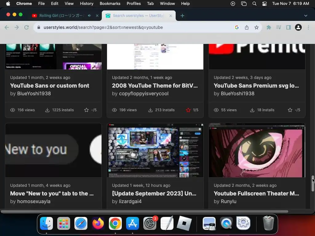Open Launchpad from the Dock
The width and height of the screenshot is (315, 236).
coord(63,223)
